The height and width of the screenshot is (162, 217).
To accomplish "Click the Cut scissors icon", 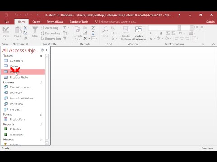I will point(25,27).
